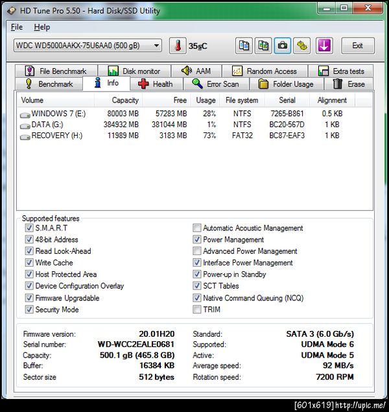Toggle the Device Configuration Overlay checkbox
The image size is (389, 412).
click(29, 286)
